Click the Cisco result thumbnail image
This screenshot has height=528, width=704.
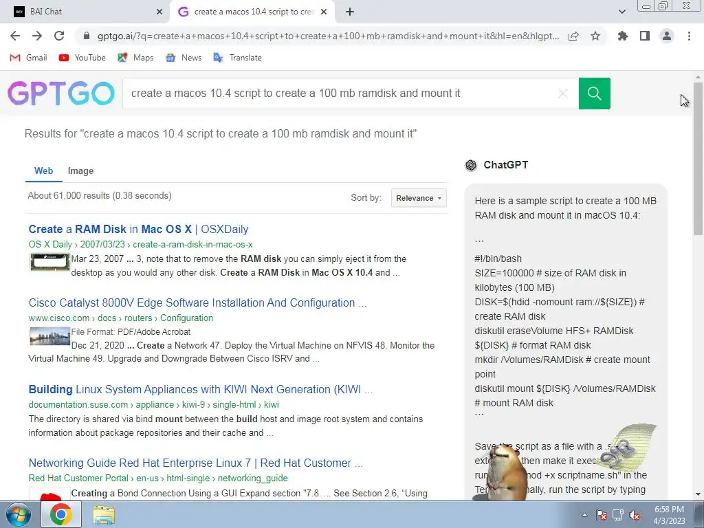tap(49, 335)
